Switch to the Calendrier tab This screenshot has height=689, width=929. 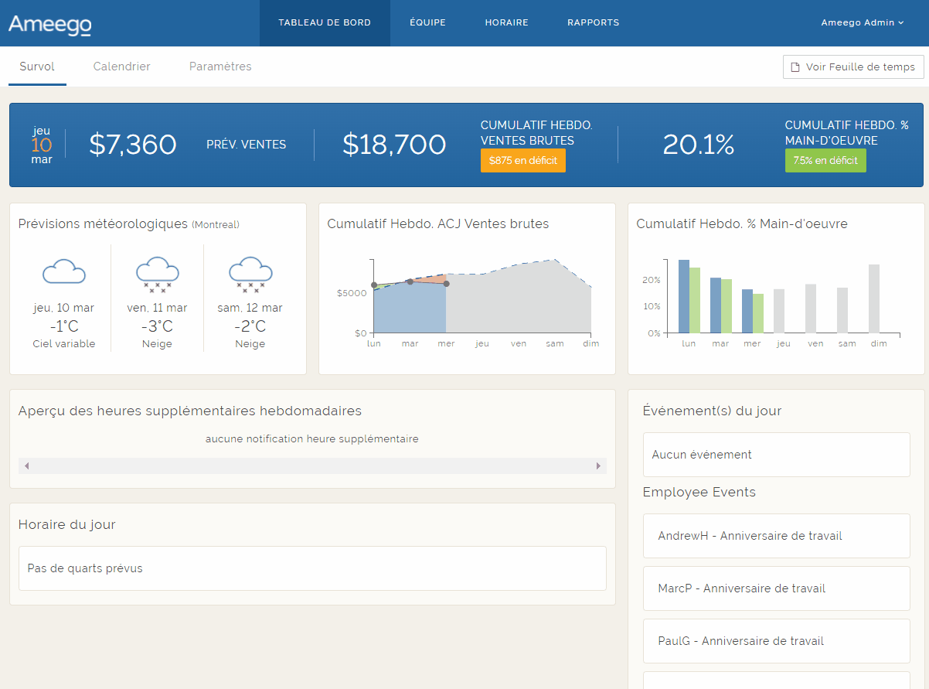121,67
